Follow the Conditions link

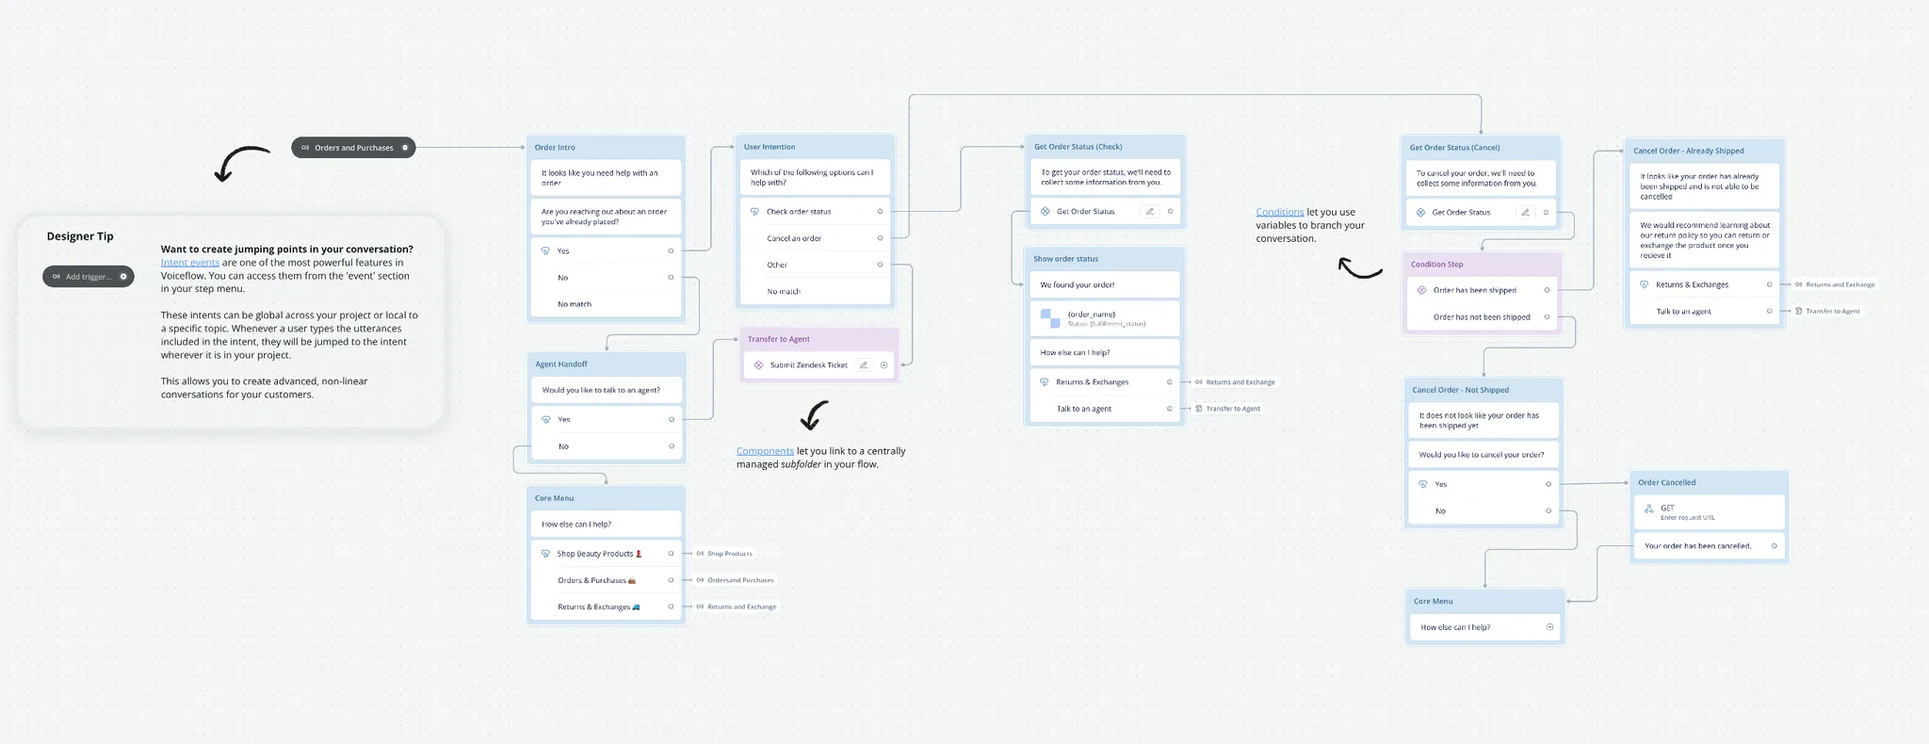1279,212
